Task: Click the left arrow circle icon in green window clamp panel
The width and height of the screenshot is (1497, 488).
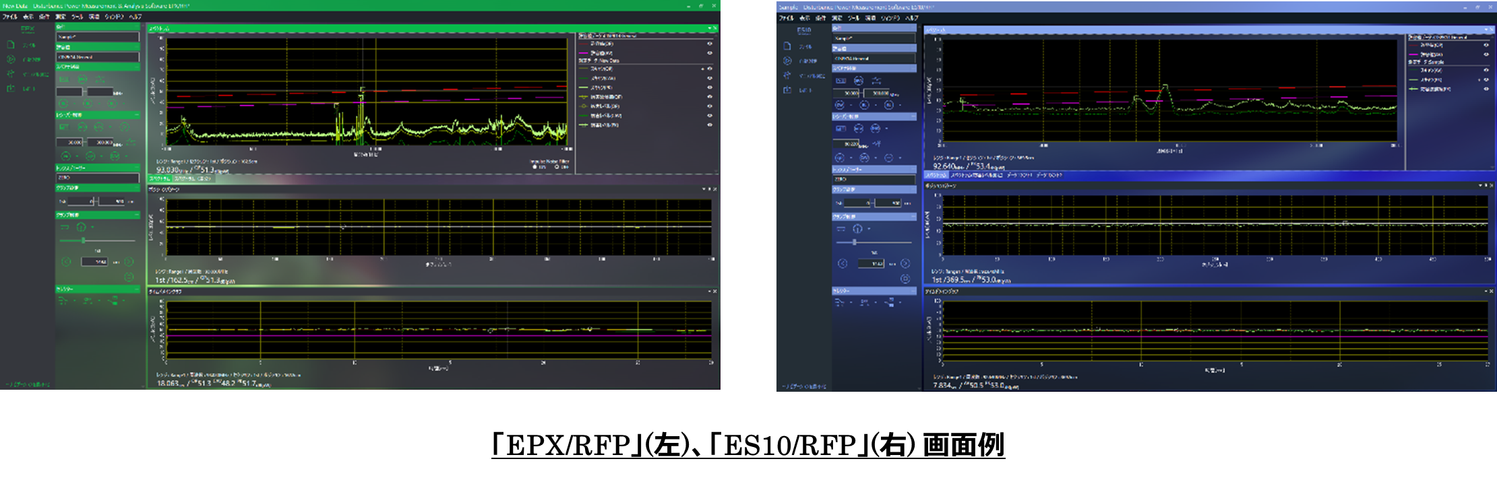Action: 66,262
